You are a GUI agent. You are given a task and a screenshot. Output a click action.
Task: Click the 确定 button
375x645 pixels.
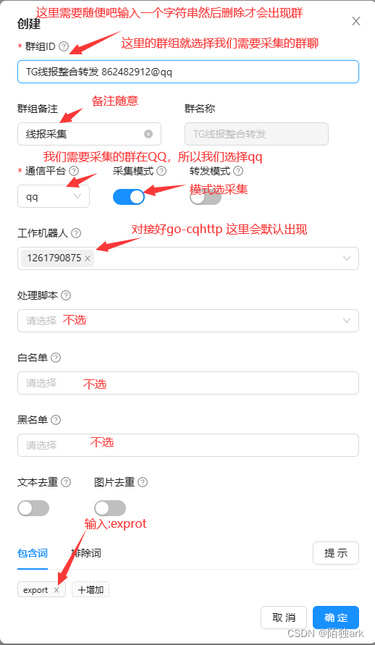tap(336, 617)
